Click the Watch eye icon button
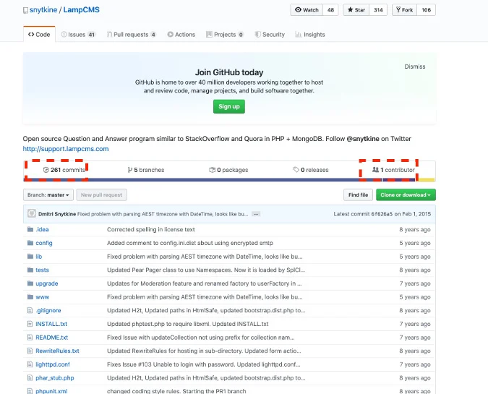The height and width of the screenshot is (394, 488). pos(307,10)
